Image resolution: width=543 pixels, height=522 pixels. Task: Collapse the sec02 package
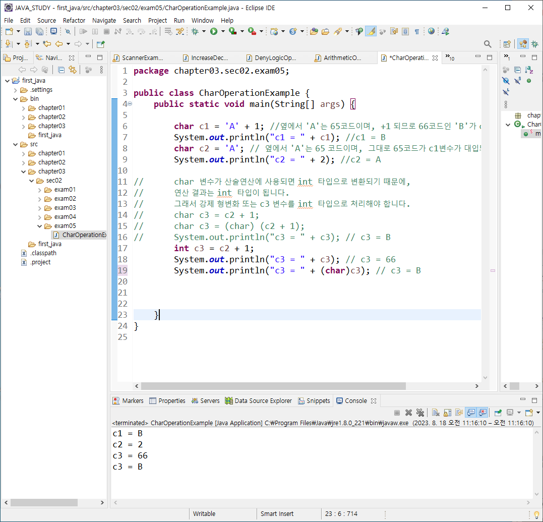click(32, 181)
